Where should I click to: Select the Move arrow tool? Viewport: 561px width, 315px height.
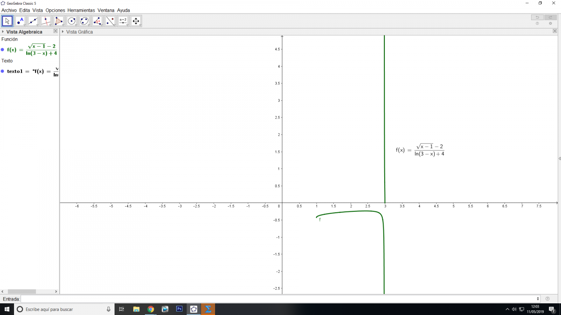[x=7, y=21]
